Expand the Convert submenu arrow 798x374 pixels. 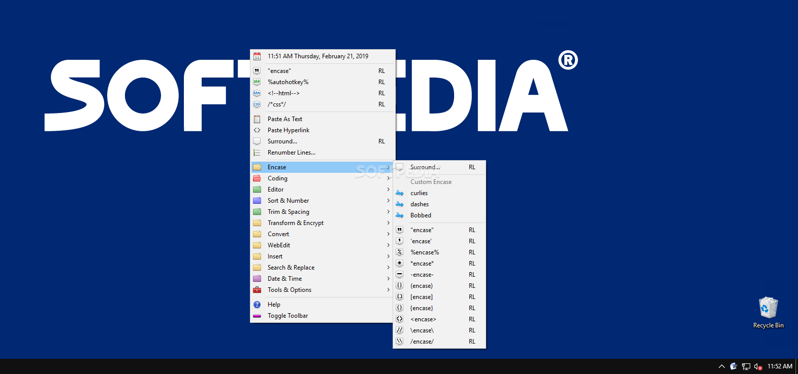coord(389,234)
